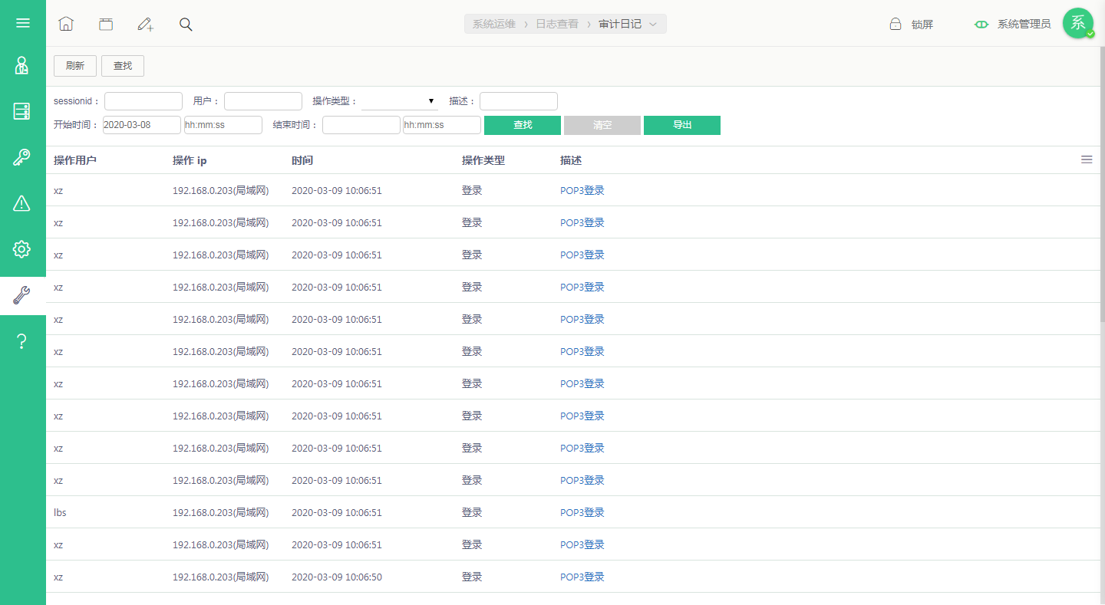1105x605 pixels.
Task: Click the 日志查看 breadcrumb item
Action: point(557,25)
